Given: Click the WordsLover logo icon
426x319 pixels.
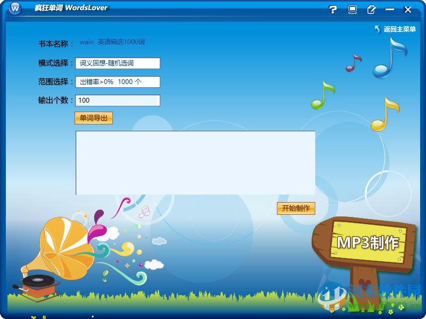Looking at the screenshot, I should pyautogui.click(x=15, y=9).
